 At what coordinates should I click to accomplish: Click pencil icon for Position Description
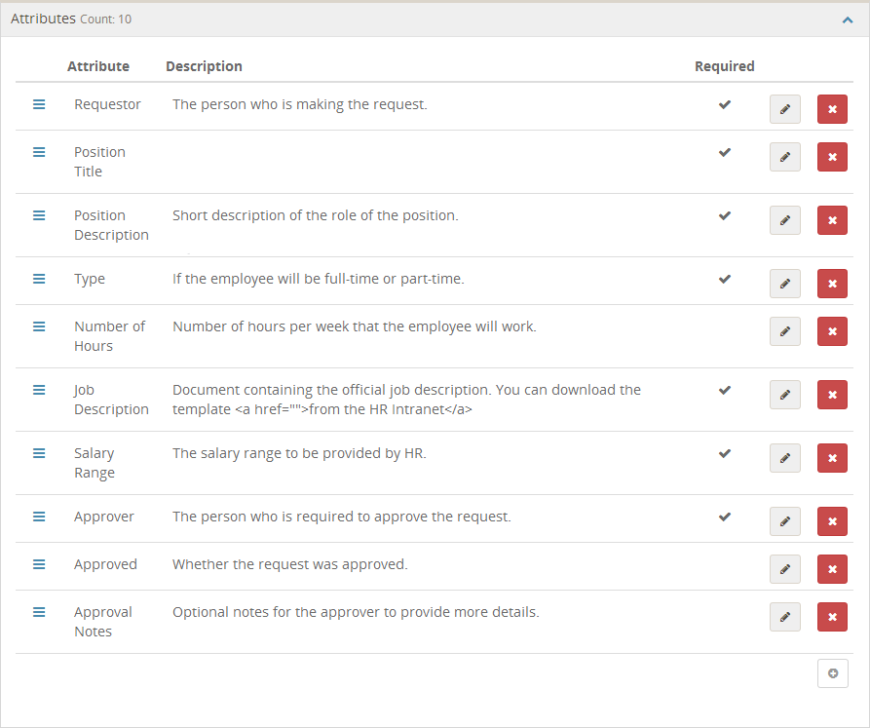(784, 220)
